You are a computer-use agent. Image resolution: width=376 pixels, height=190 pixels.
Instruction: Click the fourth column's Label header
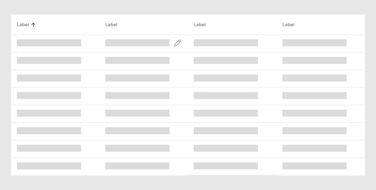tap(288, 25)
